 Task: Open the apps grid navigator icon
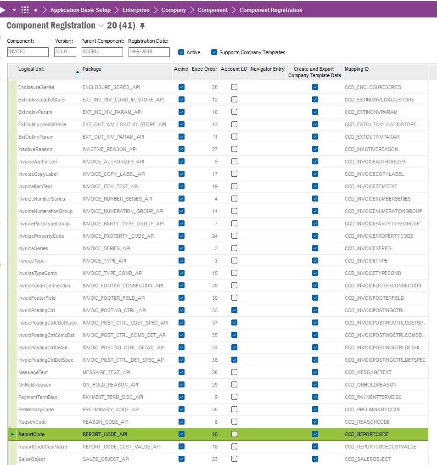[x=25, y=10]
